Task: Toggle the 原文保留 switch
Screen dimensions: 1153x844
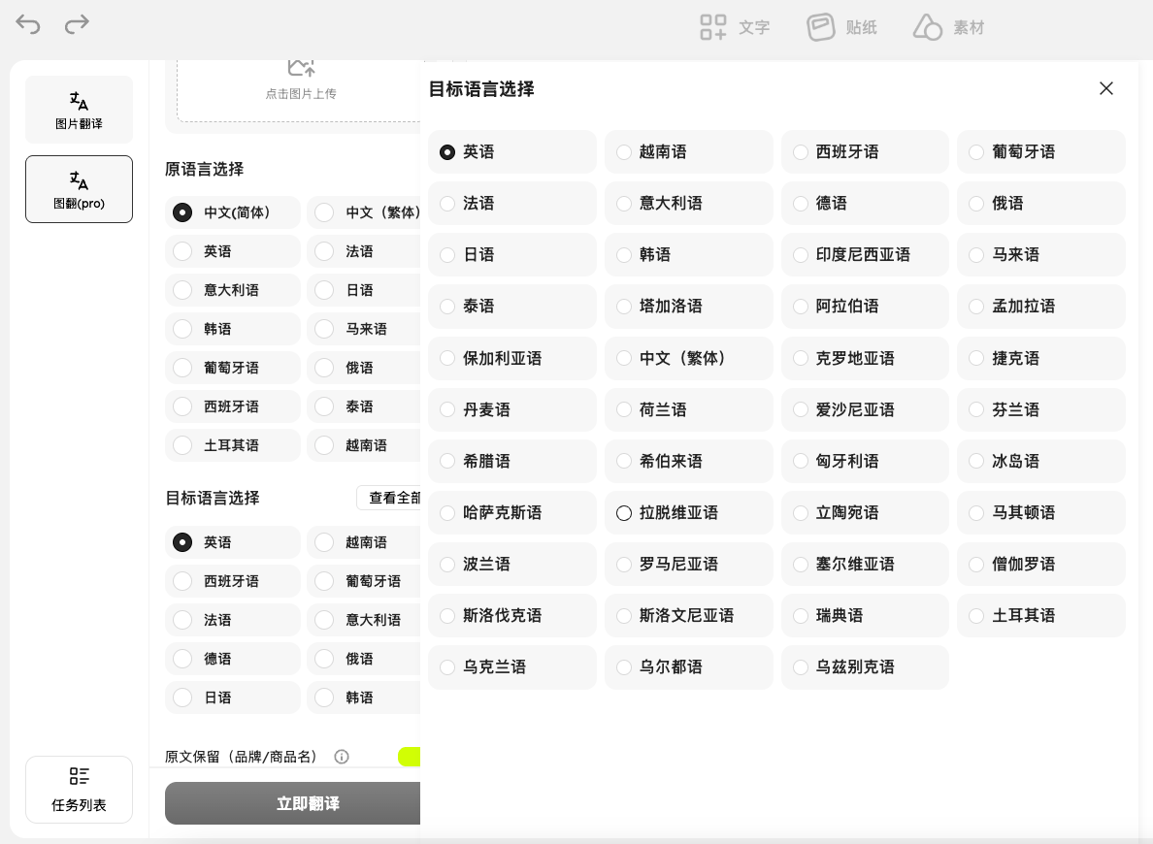Action: click(410, 757)
